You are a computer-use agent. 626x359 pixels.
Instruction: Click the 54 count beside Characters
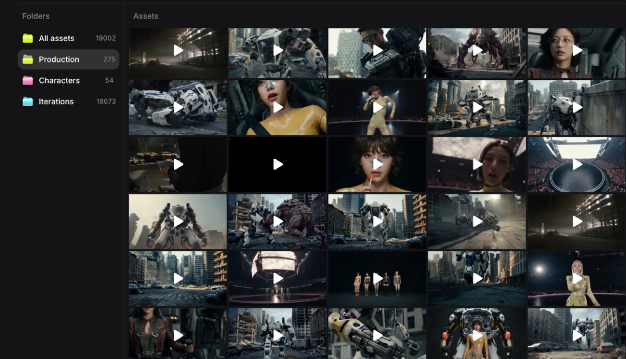(109, 80)
